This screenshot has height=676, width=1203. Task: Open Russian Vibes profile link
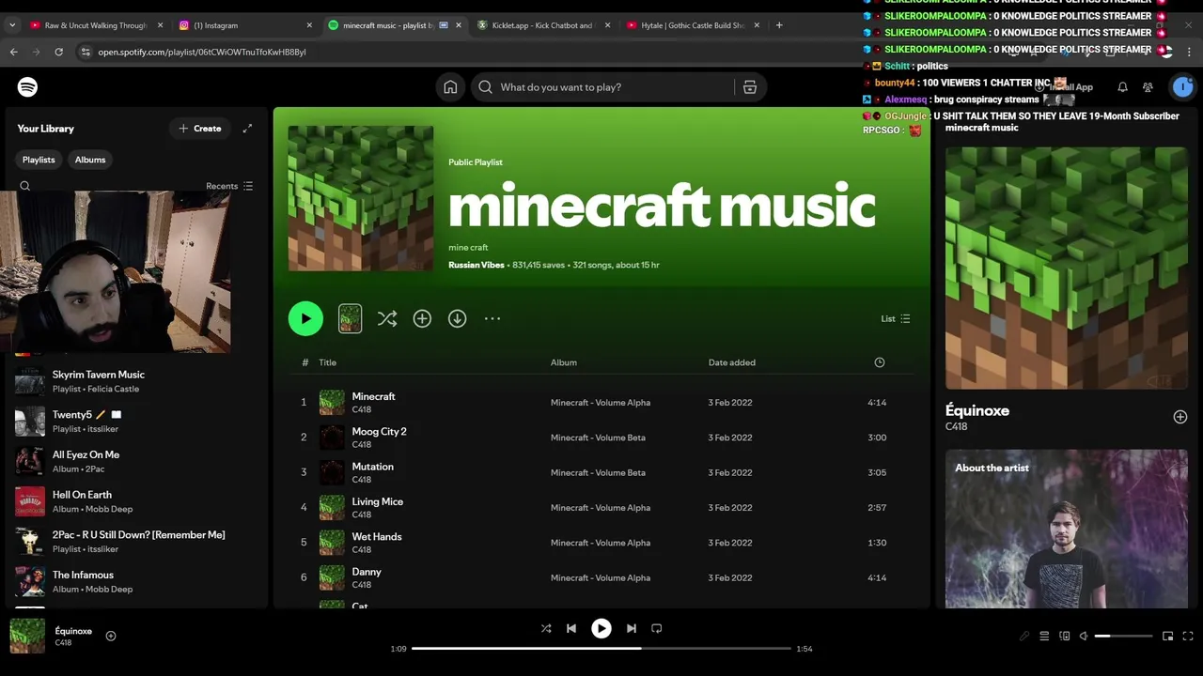click(x=477, y=266)
